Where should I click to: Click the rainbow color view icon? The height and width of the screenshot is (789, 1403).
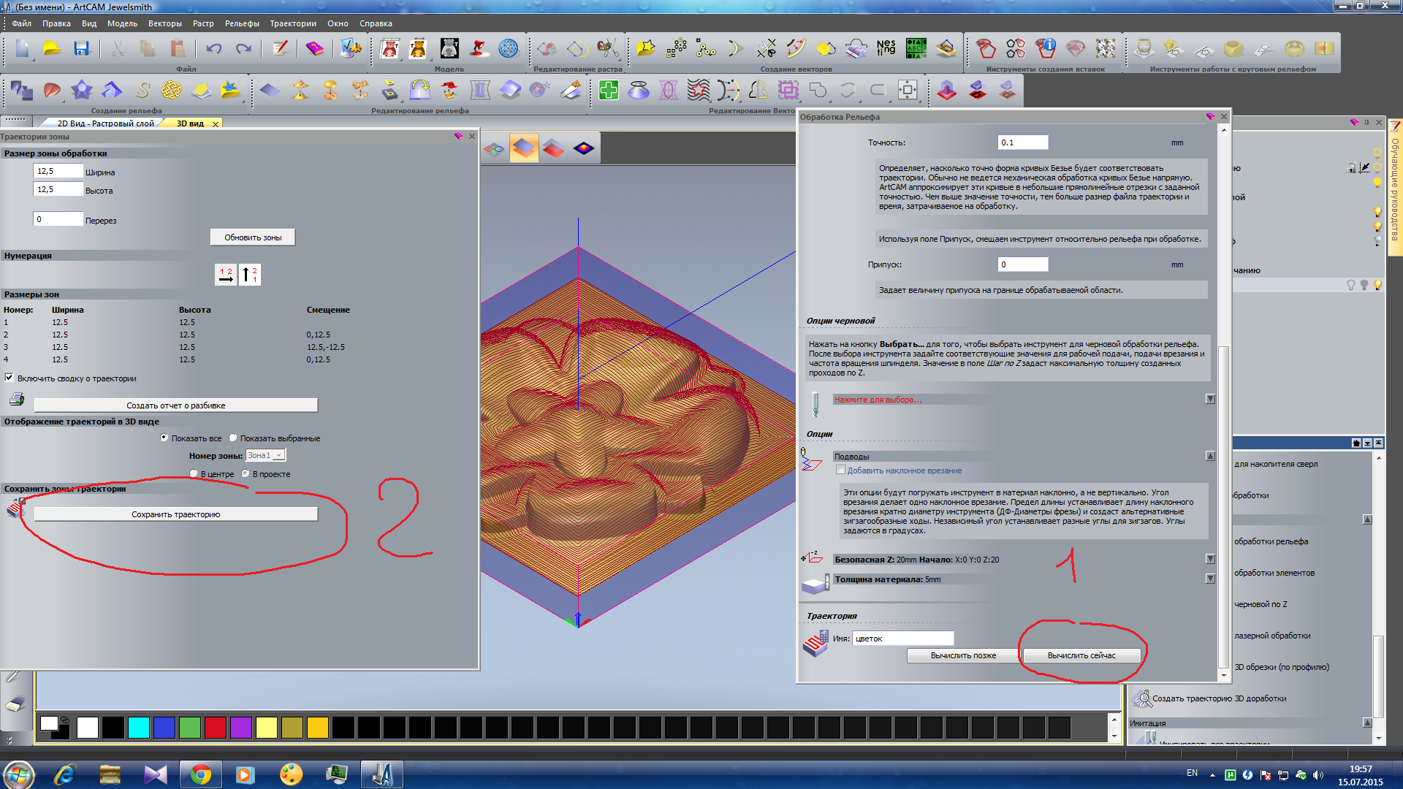click(583, 148)
